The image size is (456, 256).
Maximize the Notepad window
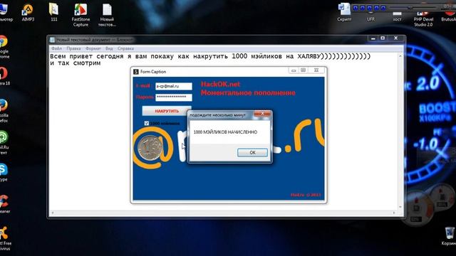(x=383, y=38)
